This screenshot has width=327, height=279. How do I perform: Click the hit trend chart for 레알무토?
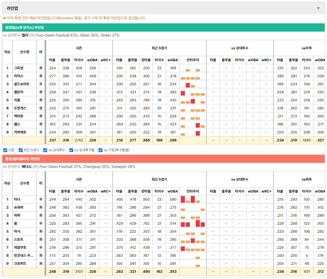click(x=193, y=248)
